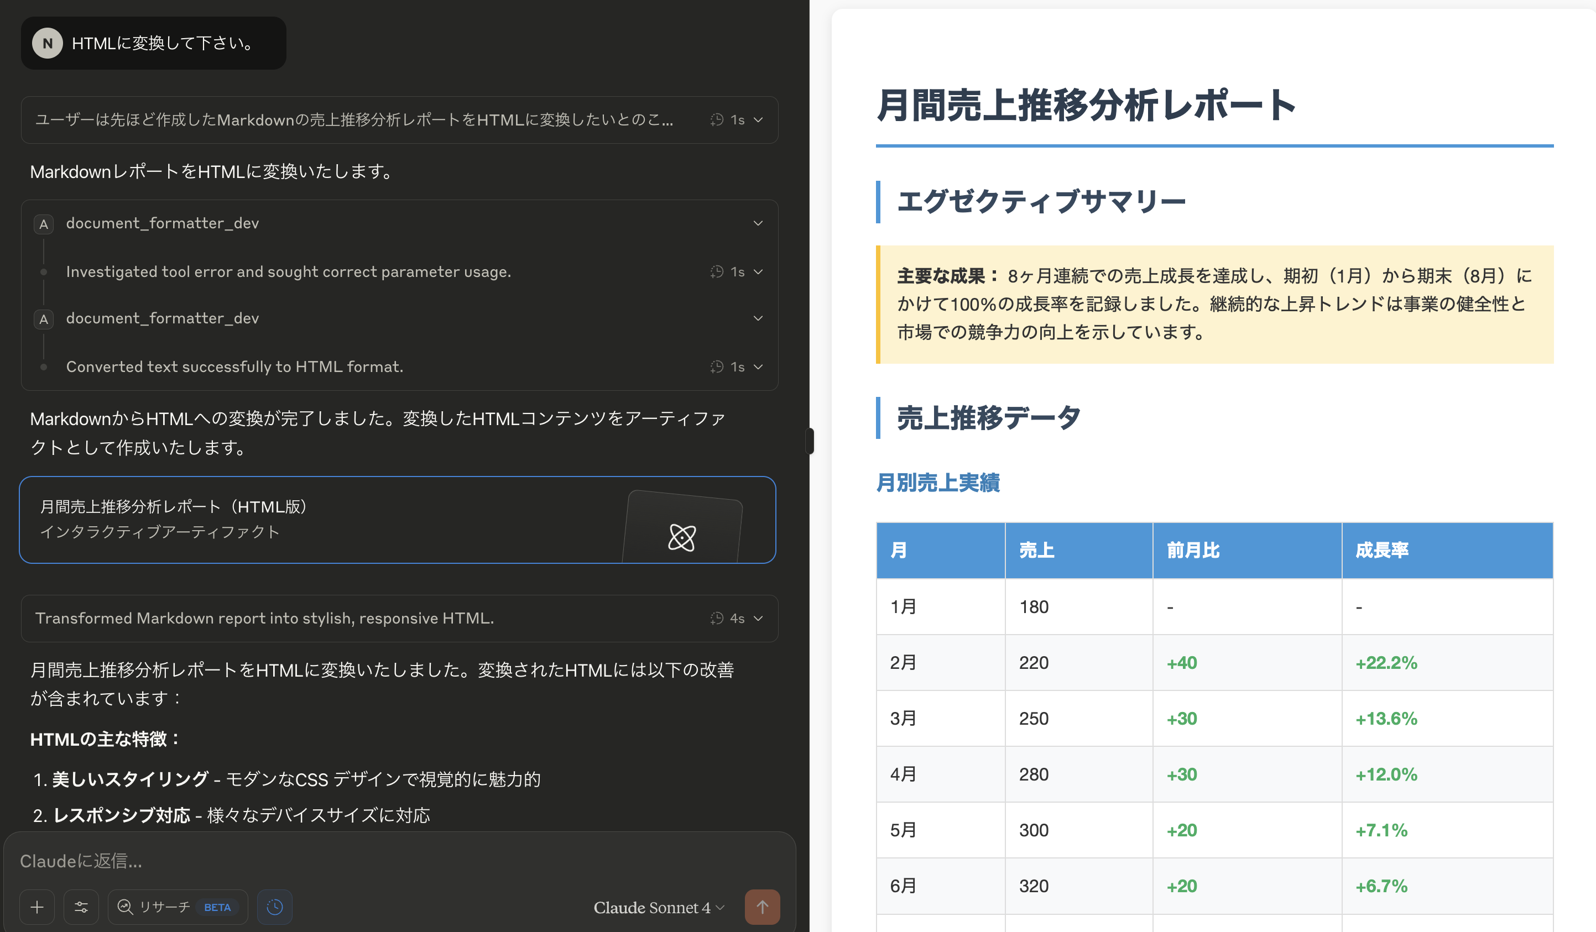Click the Claudeに返信 reply input field
This screenshot has width=1596, height=932.
coord(253,861)
